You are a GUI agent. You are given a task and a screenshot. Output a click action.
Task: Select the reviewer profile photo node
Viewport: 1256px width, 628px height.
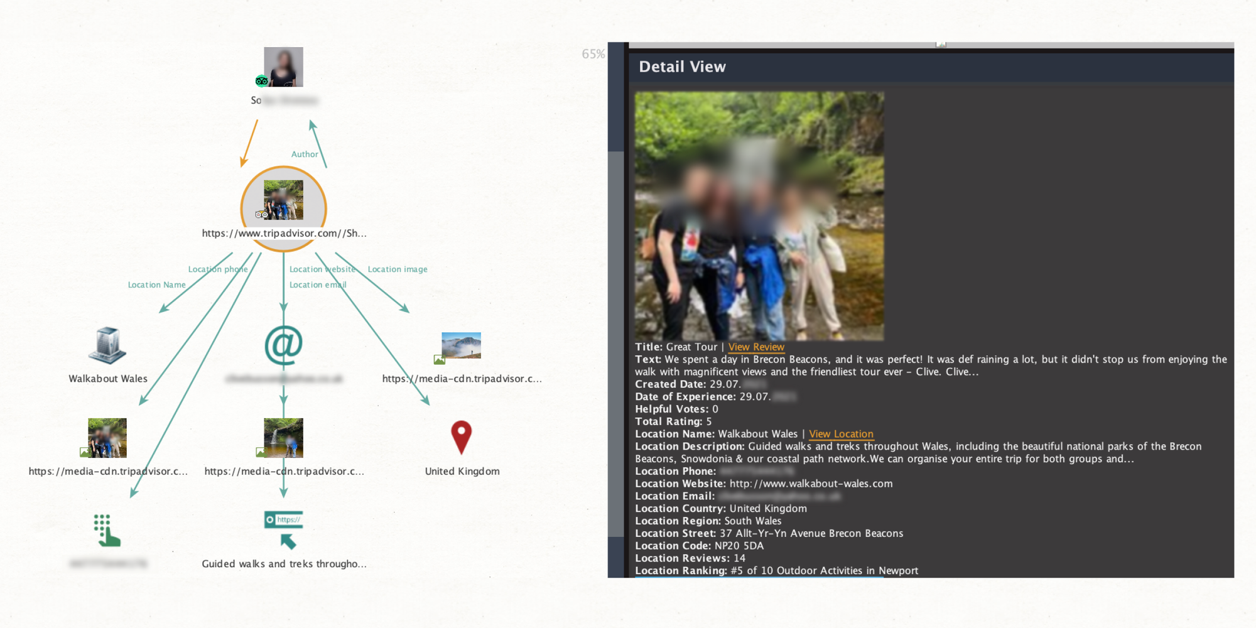283,67
